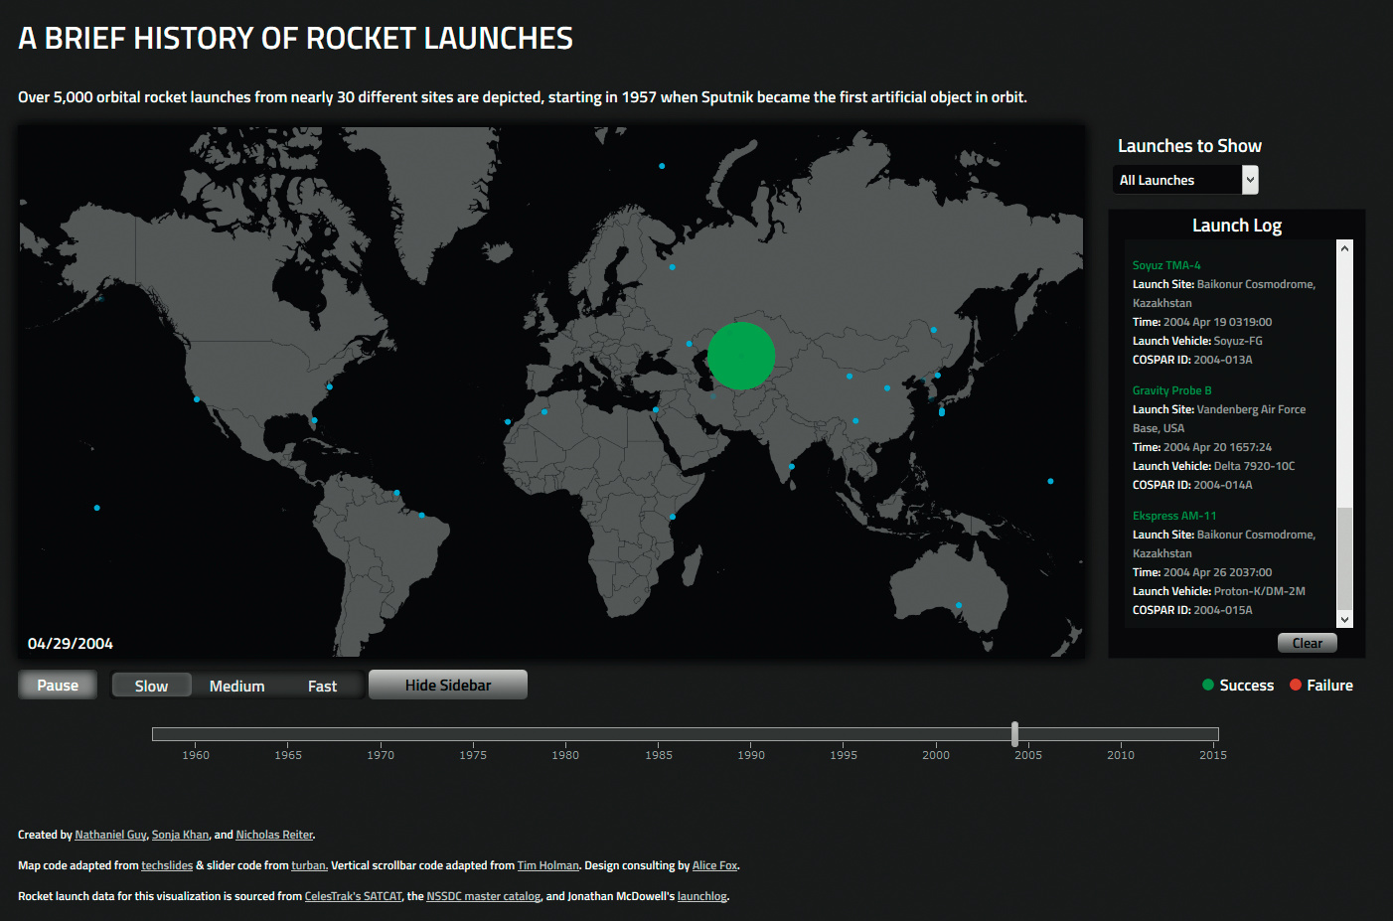Select Slow playback speed
The height and width of the screenshot is (921, 1393).
coord(151,686)
